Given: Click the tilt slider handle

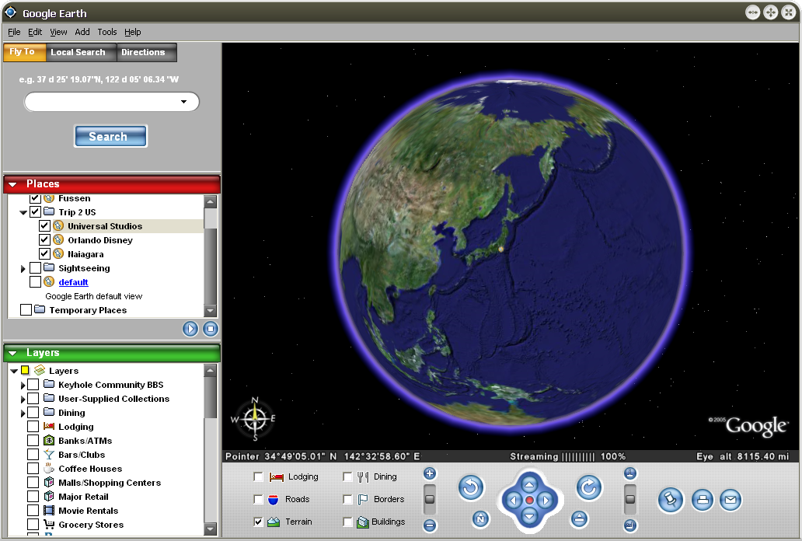Looking at the screenshot, I should [630, 499].
